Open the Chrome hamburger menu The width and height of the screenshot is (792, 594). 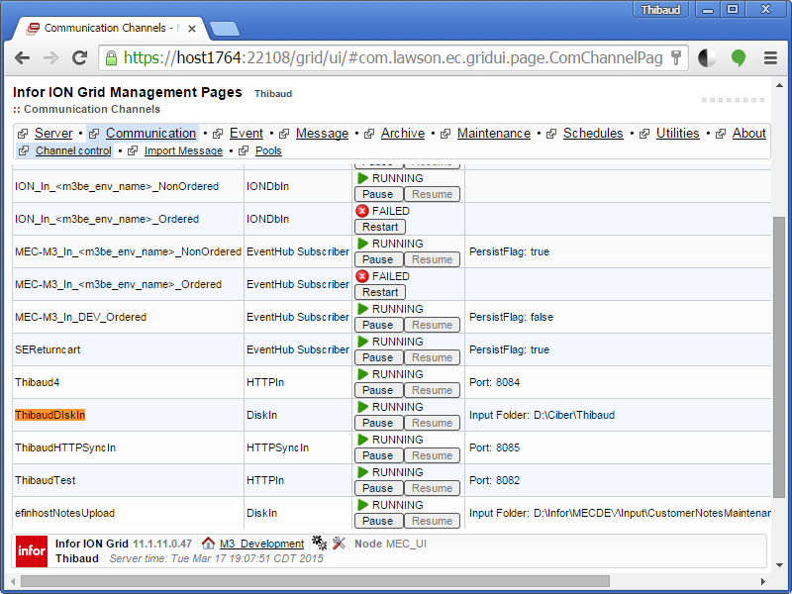[770, 57]
